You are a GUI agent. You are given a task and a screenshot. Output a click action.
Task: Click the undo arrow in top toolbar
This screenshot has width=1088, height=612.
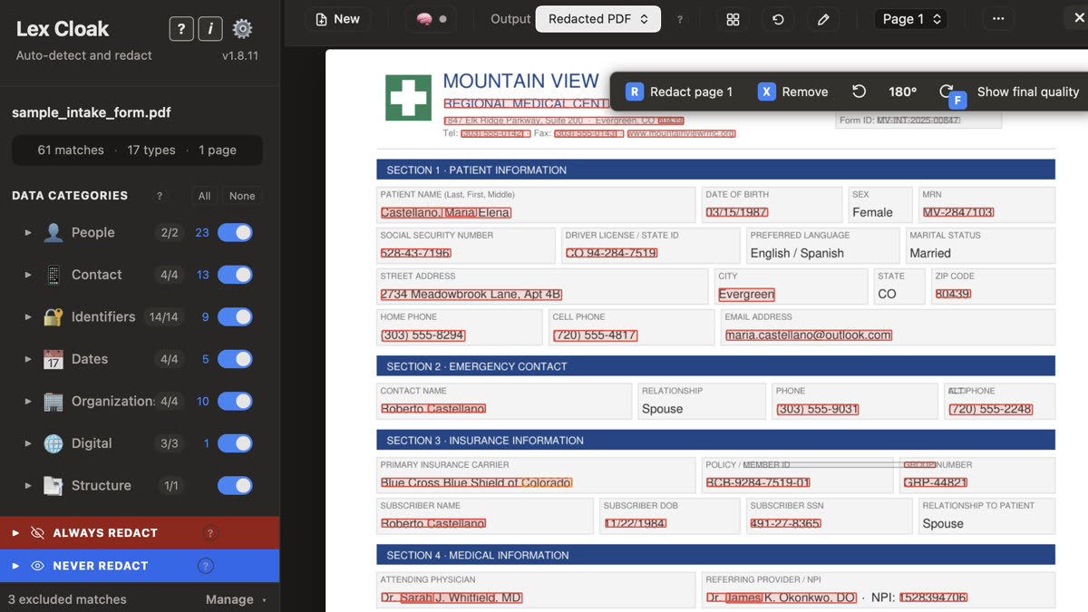778,19
